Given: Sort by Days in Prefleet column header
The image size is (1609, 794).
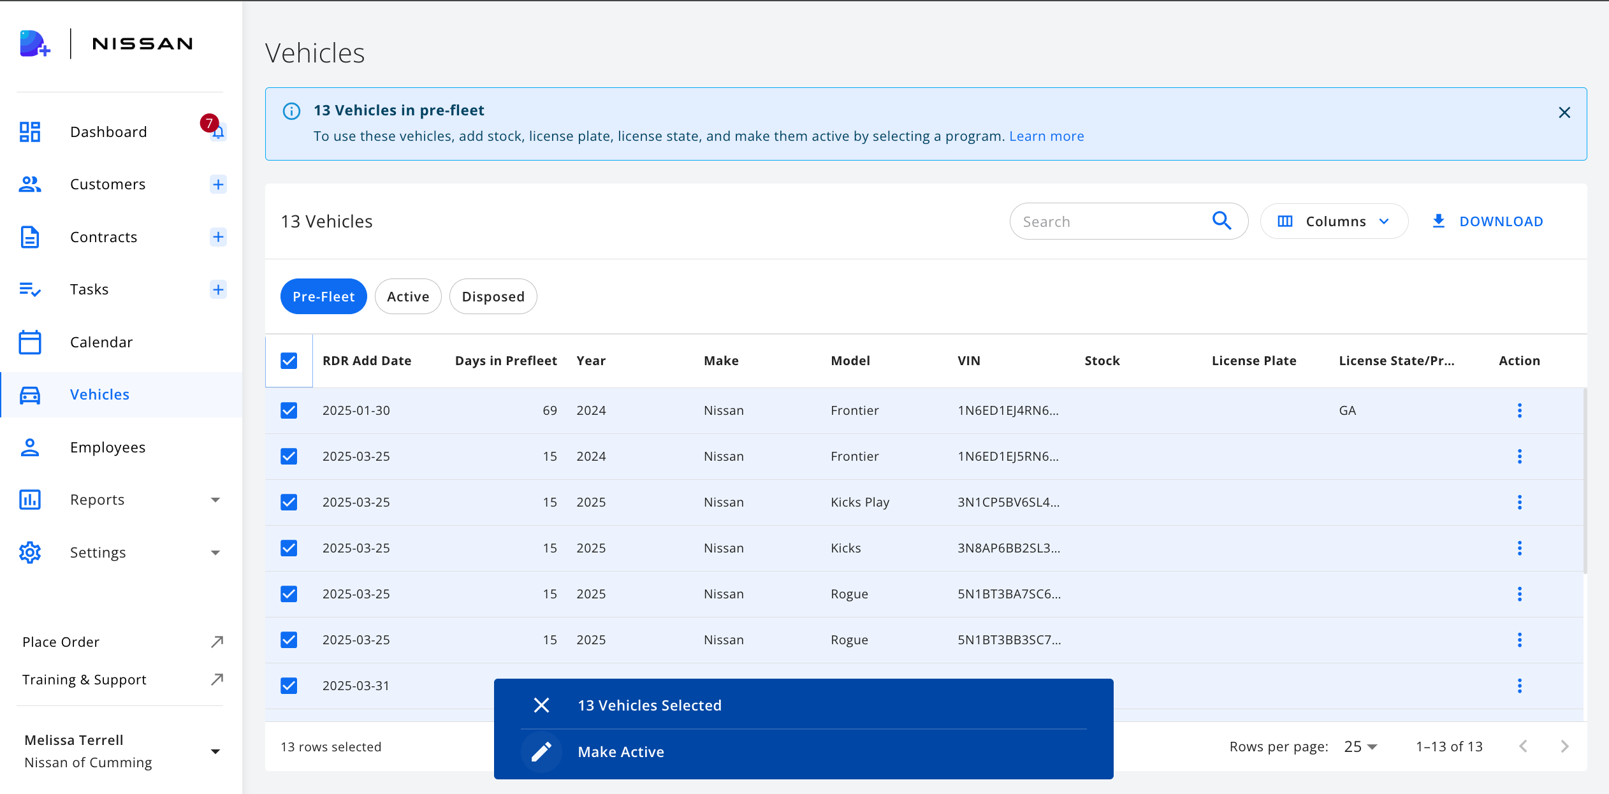Looking at the screenshot, I should (506, 361).
